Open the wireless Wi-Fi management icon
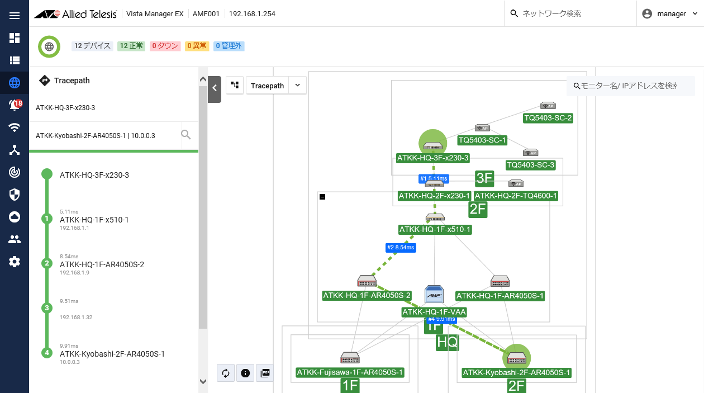704x393 pixels. point(15,127)
